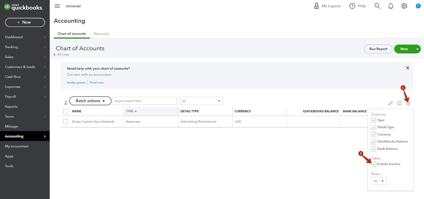424x199 pixels.
Task: Open the Batch actions dropdown
Action: tap(90, 101)
